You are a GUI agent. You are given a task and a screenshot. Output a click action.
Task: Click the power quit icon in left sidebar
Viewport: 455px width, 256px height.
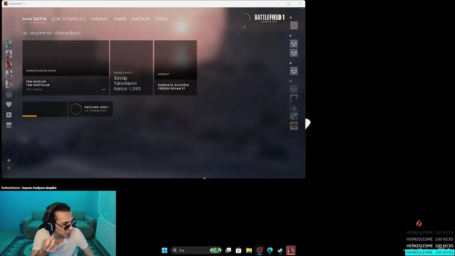tap(9, 168)
